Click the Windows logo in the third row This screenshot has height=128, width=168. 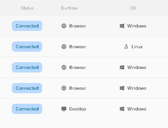122,67
